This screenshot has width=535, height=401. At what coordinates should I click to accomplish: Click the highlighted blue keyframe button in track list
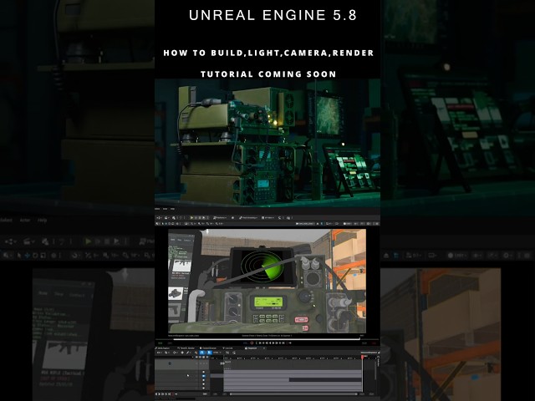click(204, 376)
